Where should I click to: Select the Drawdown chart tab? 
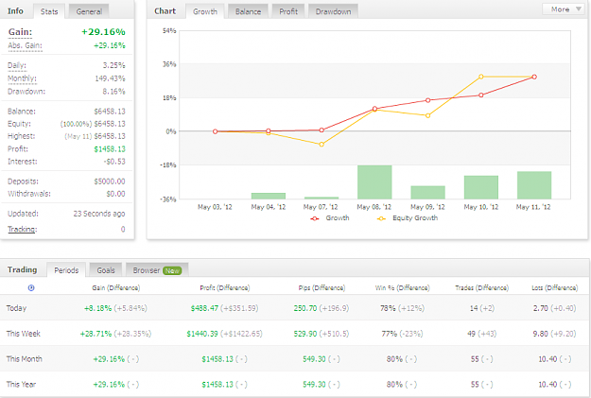coord(333,11)
